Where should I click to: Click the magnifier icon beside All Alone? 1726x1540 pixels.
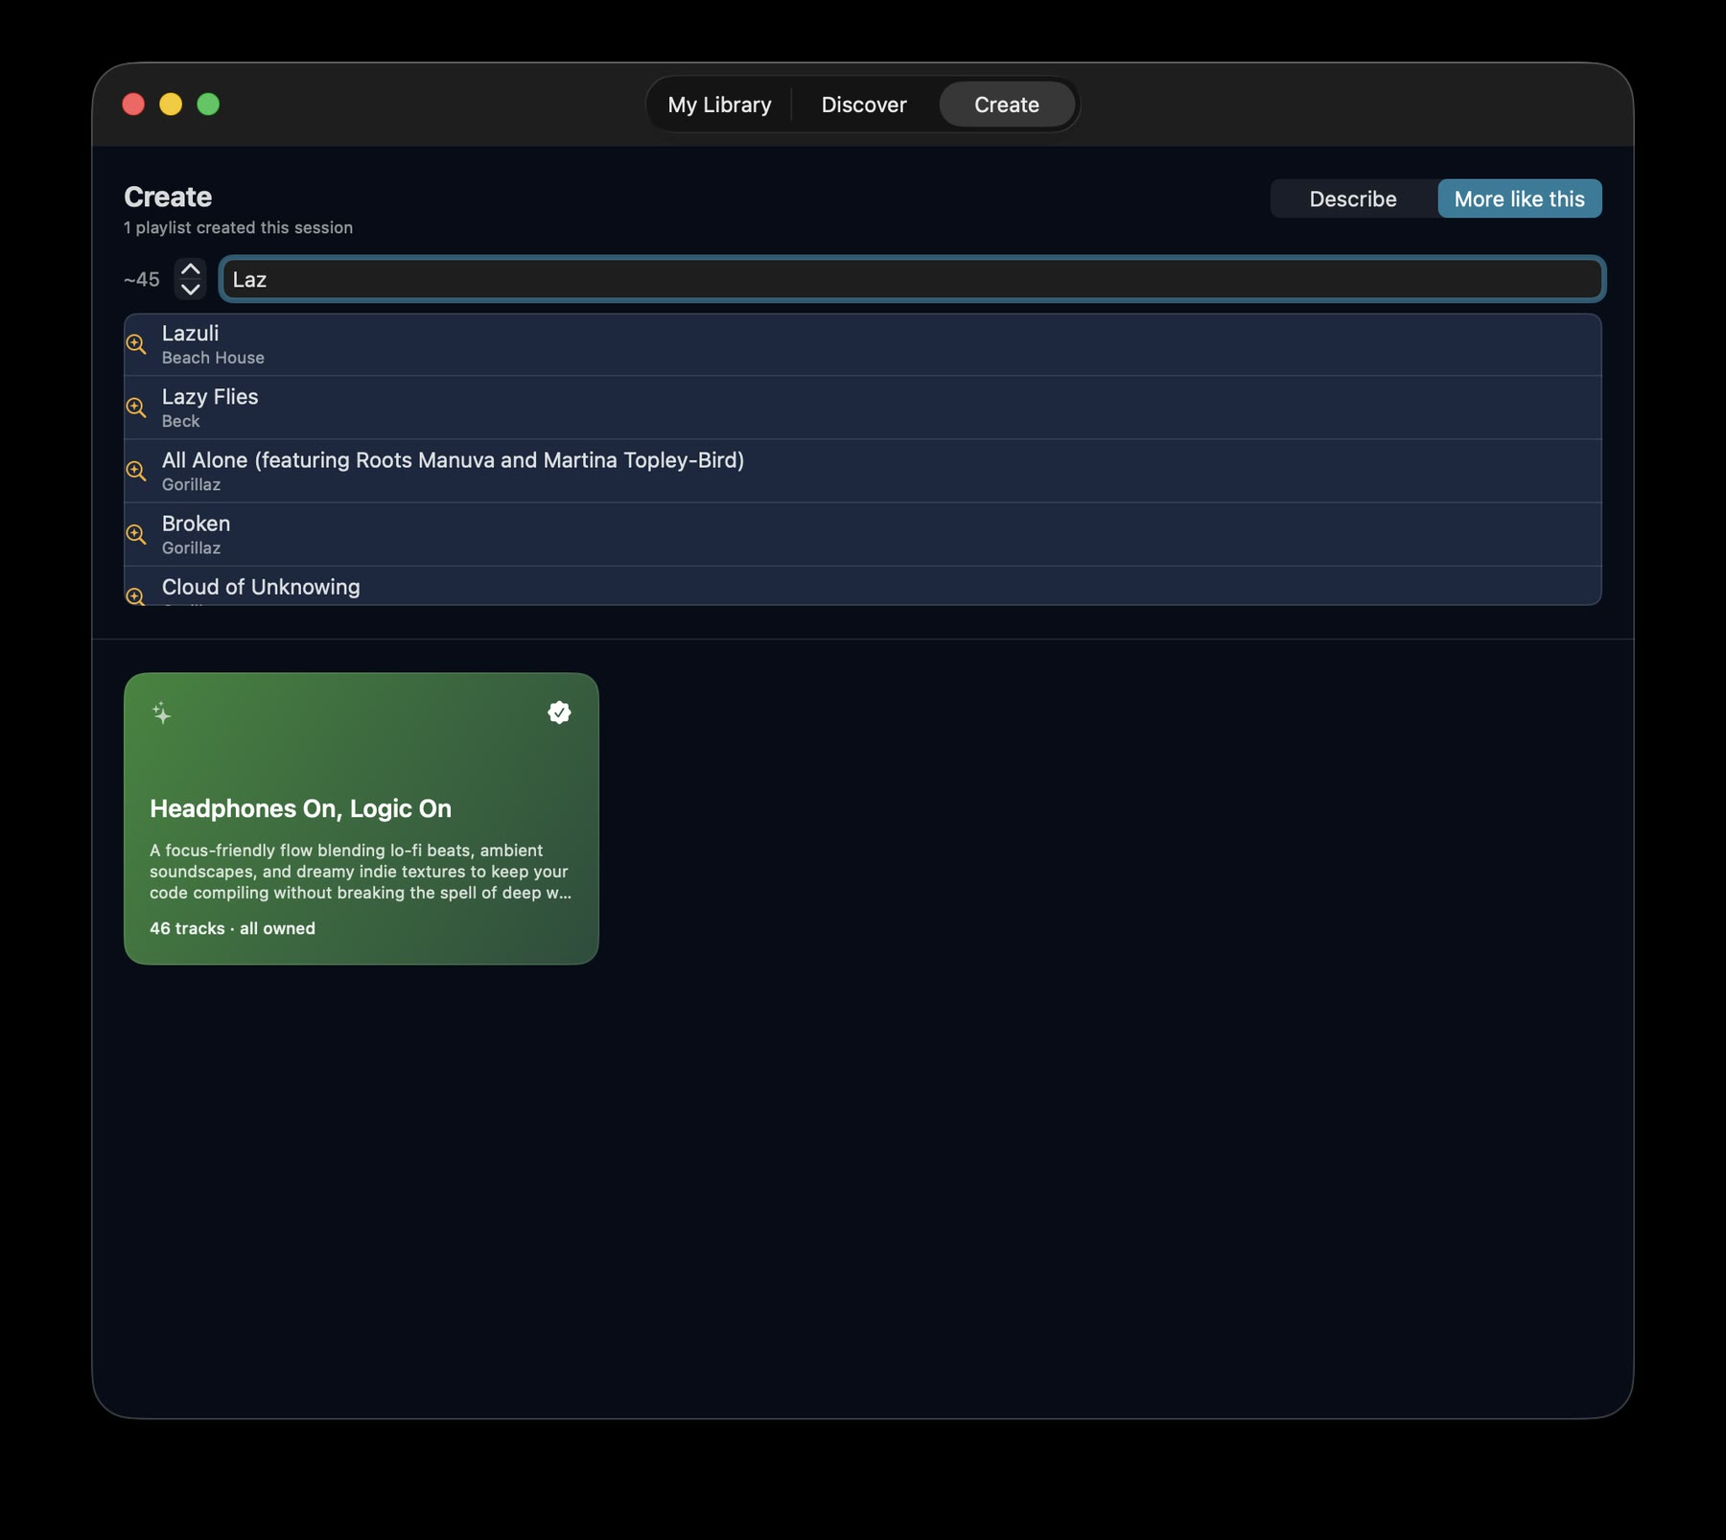click(x=136, y=471)
